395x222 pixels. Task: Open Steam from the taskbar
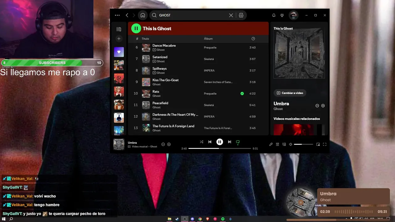click(177, 219)
